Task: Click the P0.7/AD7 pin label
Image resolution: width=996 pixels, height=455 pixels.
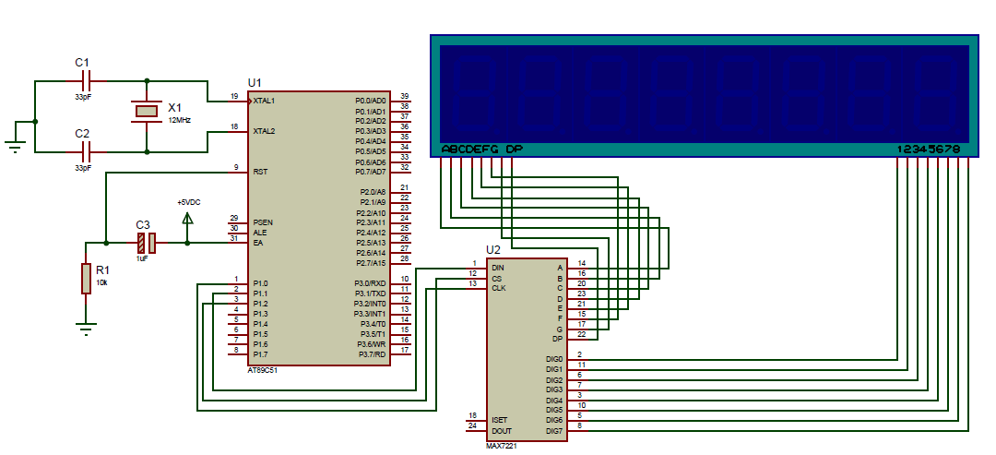Action: 370,172
